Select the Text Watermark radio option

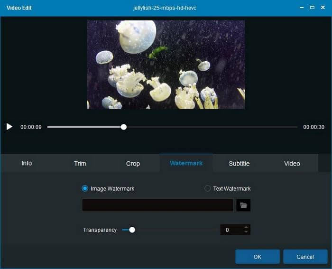(208, 188)
